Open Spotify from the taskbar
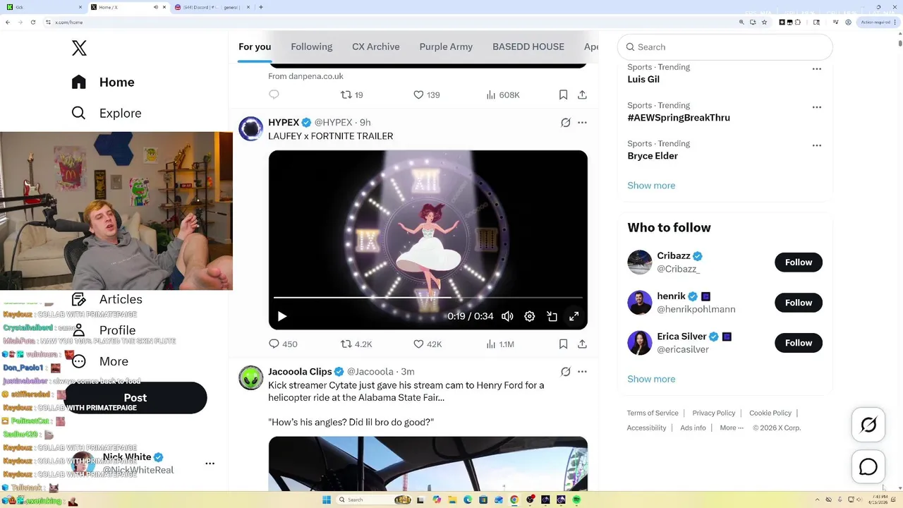The width and height of the screenshot is (903, 508). (576, 500)
